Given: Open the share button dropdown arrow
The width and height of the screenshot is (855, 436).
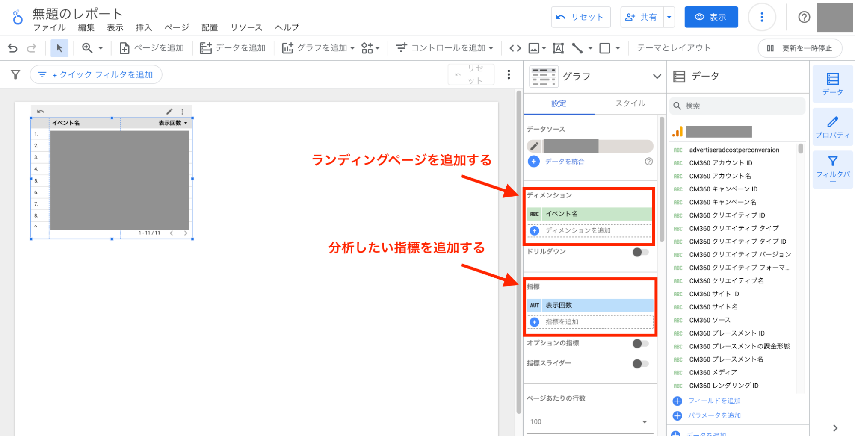Looking at the screenshot, I should pyautogui.click(x=669, y=17).
